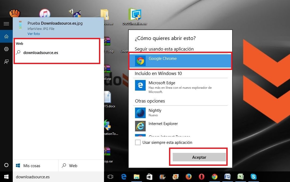Click the taskbar search input field
This screenshot has width=290, height=182.
click(x=58, y=177)
